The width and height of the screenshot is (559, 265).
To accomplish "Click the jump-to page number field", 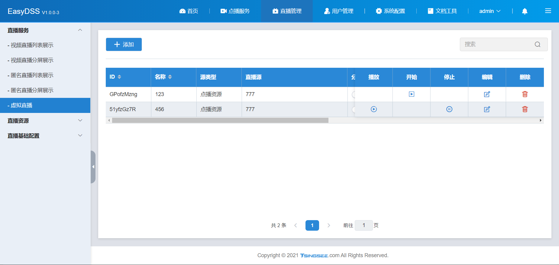I will (x=364, y=225).
